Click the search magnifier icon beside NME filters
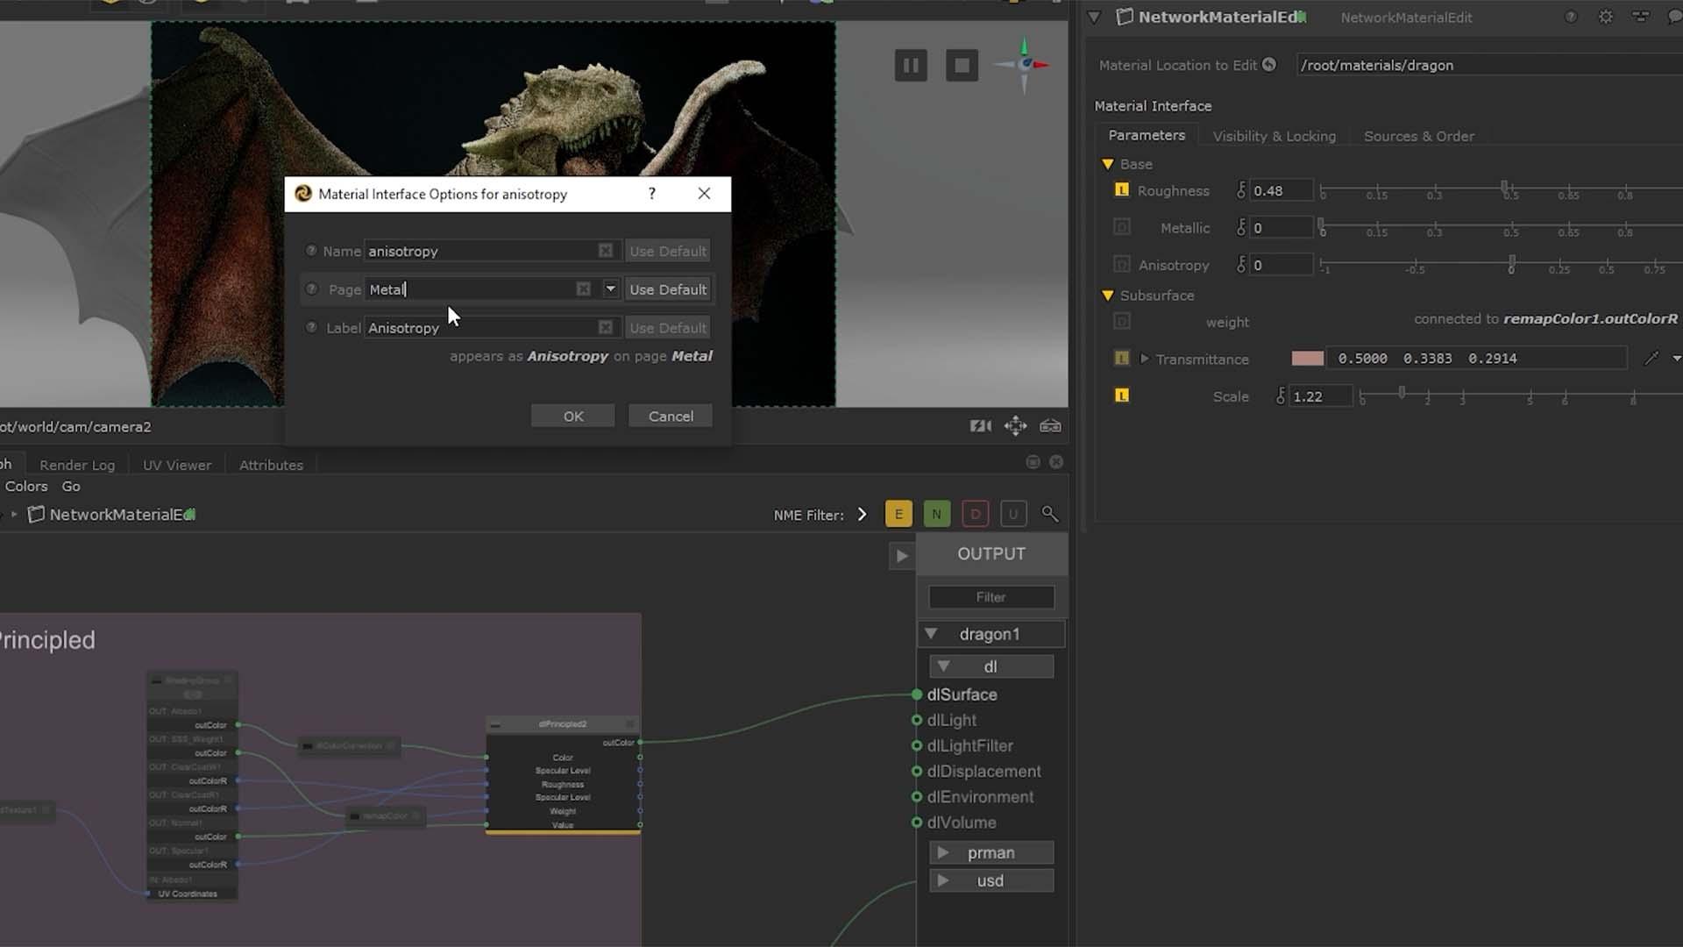 pyautogui.click(x=1050, y=515)
